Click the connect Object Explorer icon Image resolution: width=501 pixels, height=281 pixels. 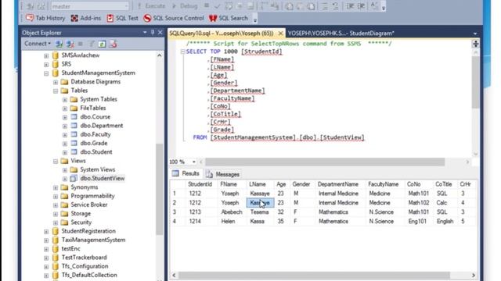coord(59,44)
